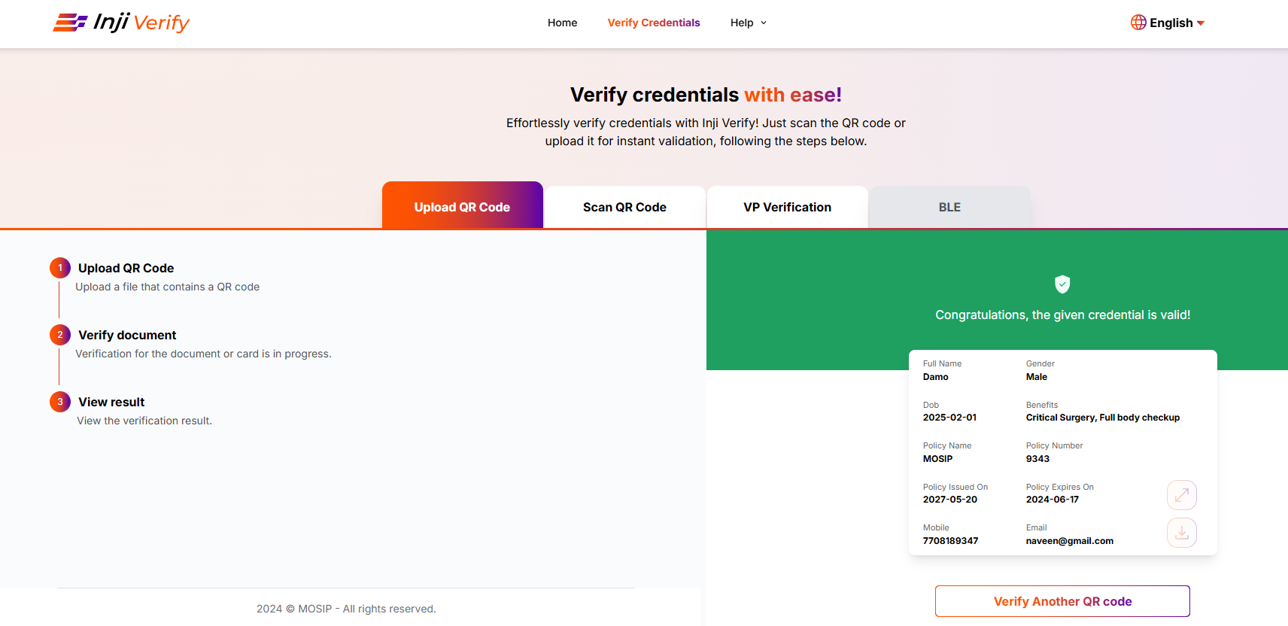The width and height of the screenshot is (1288, 626).
Task: Click the Policy Number value 9343
Action: (1037, 459)
